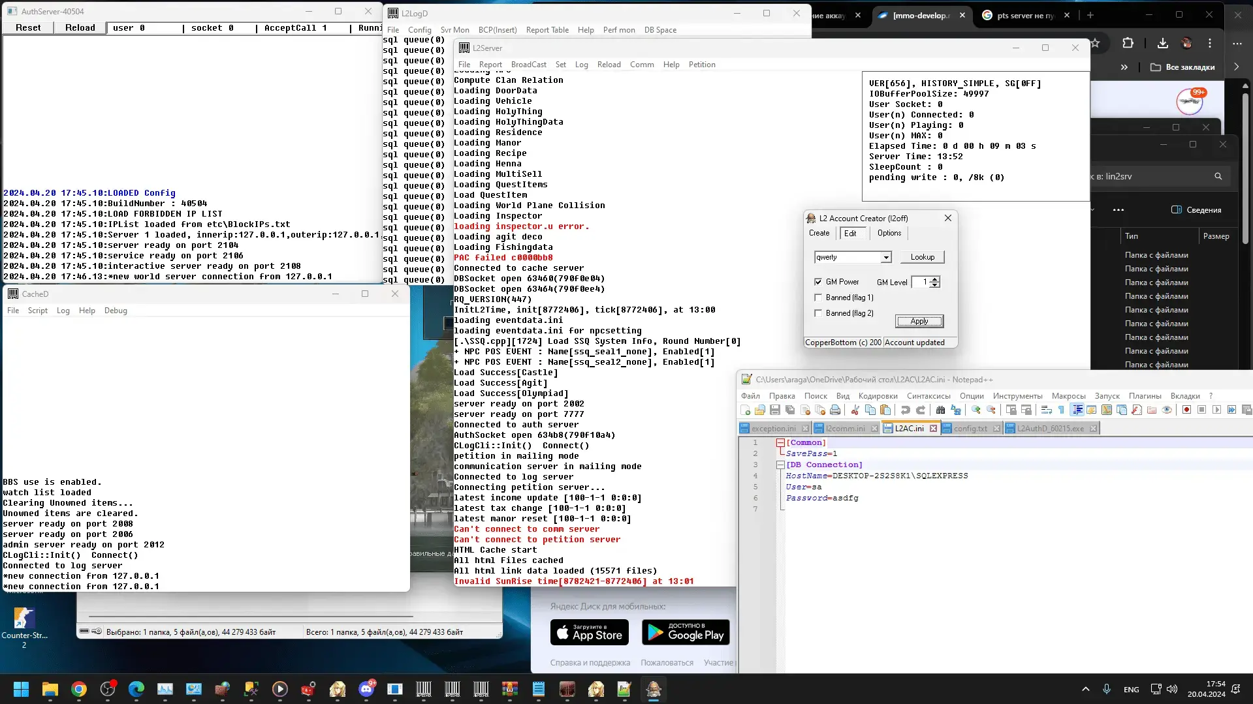Screen dimensions: 1253x704
Task: Click the search magnifier in lin2srv box
Action: [1218, 176]
